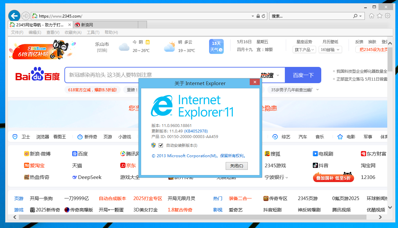Viewport: 398px width, 228px height.
Task: Open a new tab with the blank tab button
Action: click(142, 25)
